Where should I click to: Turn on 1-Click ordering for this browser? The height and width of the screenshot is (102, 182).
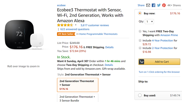(x=159, y=72)
